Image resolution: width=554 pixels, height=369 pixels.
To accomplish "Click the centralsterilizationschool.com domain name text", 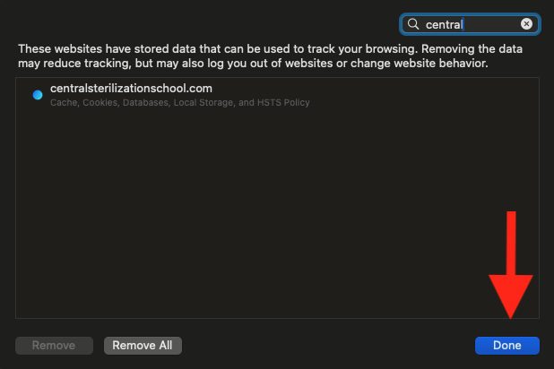I will (131, 89).
